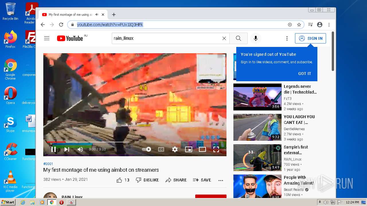
Task: Seek on the video progress bar
Action: [x=135, y=142]
